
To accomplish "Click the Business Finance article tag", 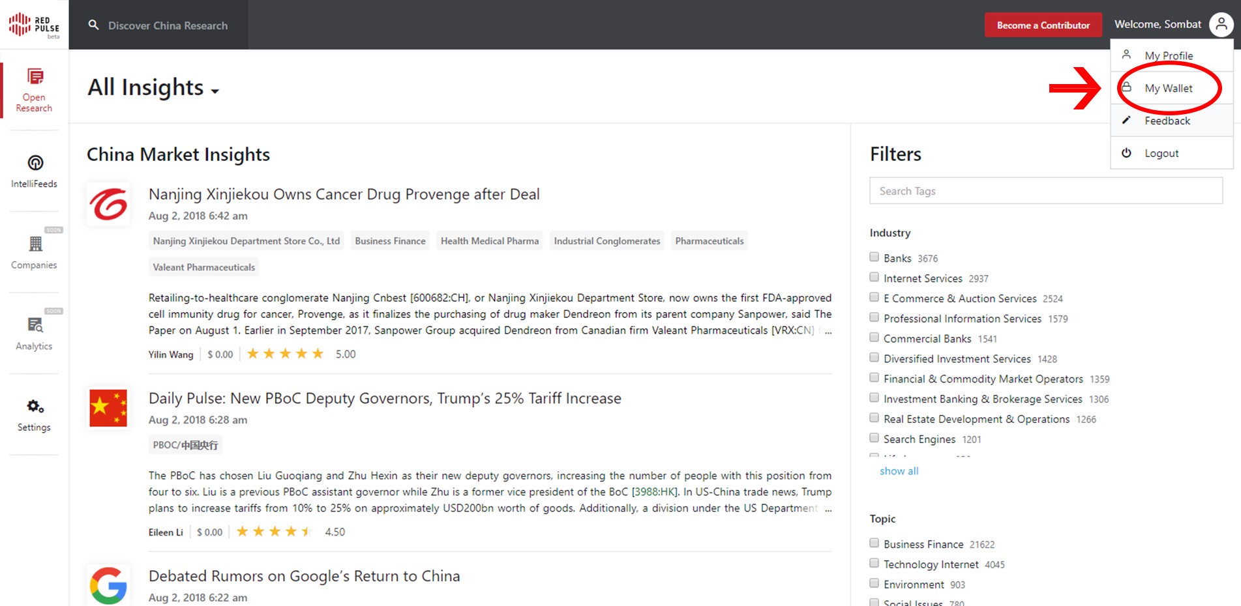I will click(x=390, y=241).
